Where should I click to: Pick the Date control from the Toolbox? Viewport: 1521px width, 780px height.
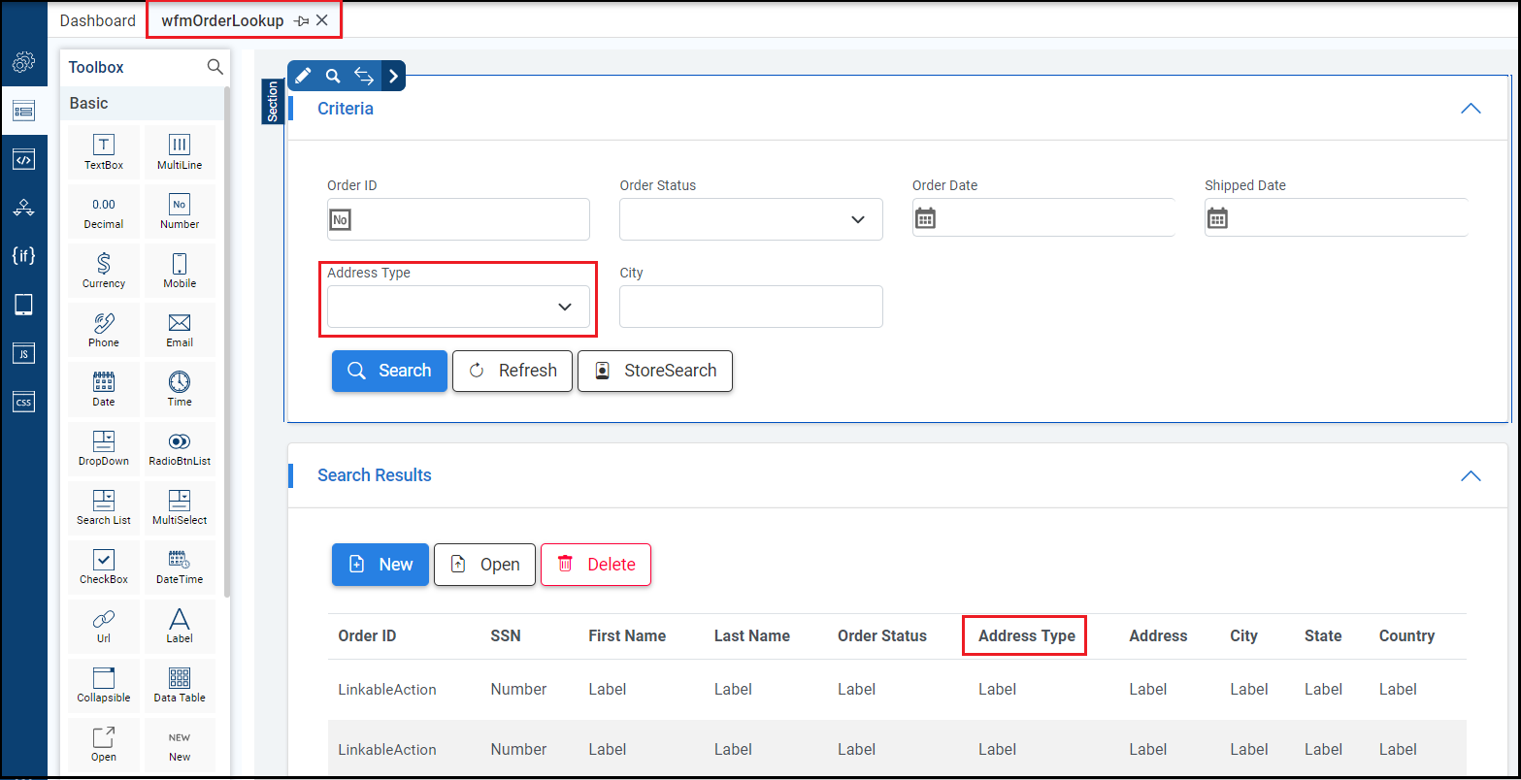(x=104, y=389)
